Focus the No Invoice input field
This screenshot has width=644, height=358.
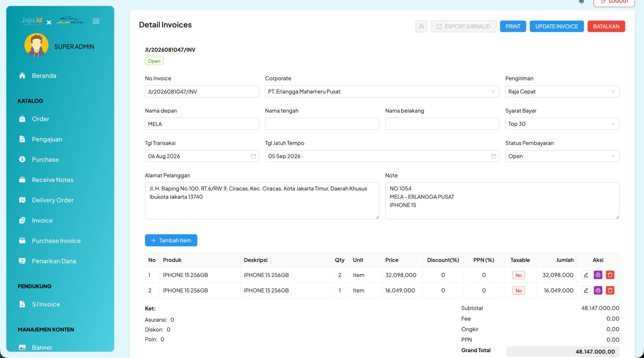(x=202, y=91)
